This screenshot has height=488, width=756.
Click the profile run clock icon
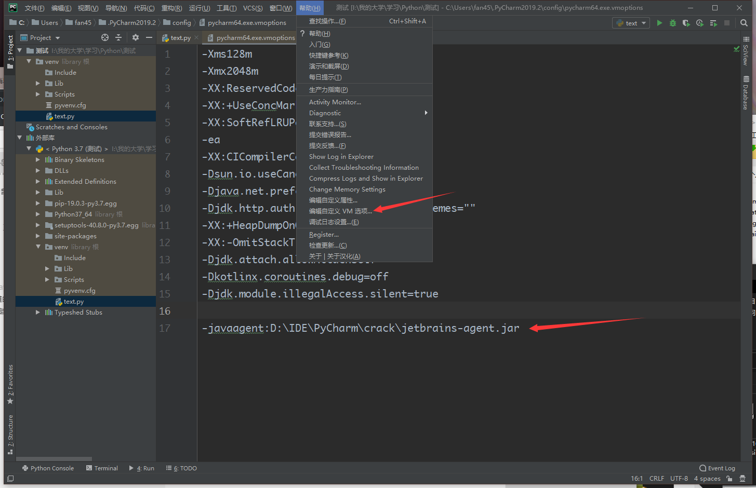pyautogui.click(x=700, y=23)
